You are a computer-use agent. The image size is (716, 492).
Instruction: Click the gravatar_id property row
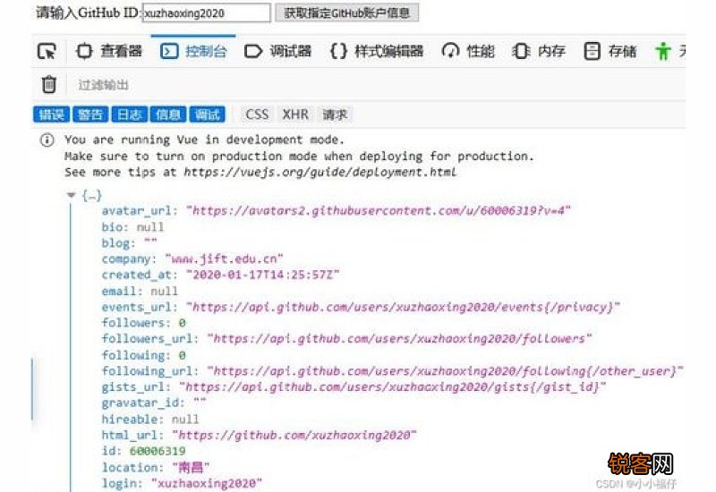154,403
